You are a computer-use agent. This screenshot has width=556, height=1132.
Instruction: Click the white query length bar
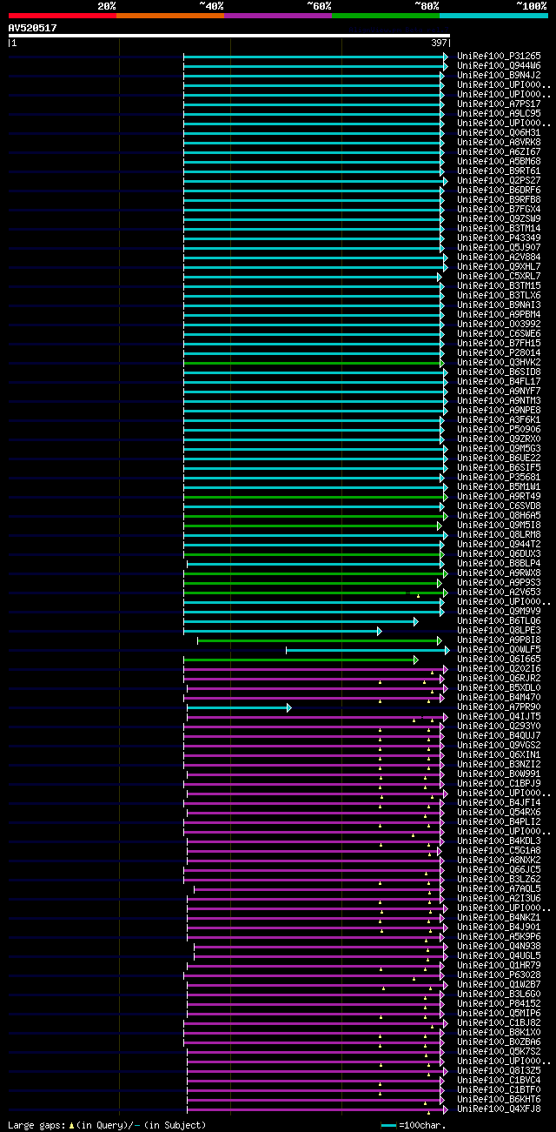point(228,36)
